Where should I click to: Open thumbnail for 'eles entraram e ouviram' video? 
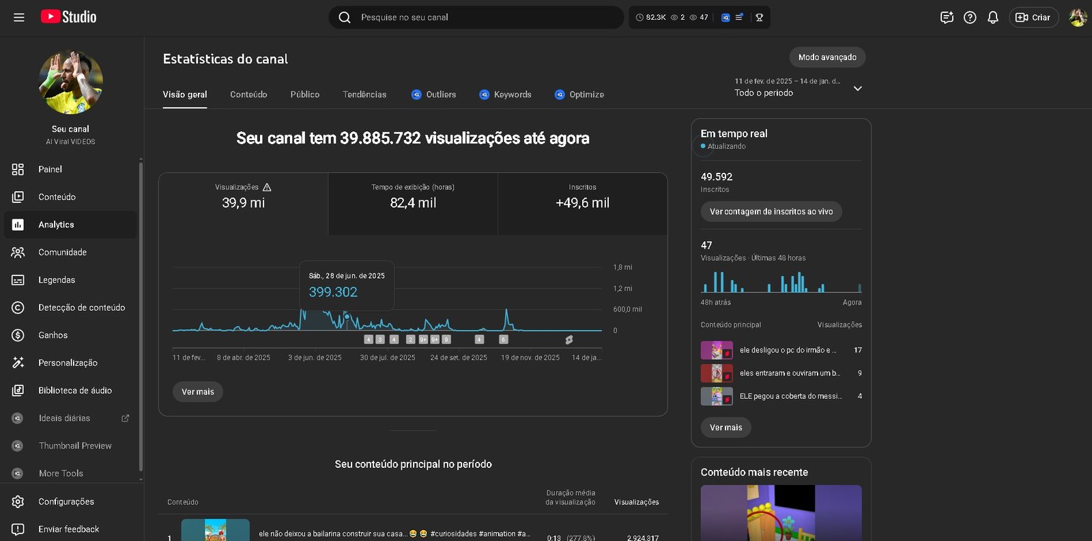(717, 374)
